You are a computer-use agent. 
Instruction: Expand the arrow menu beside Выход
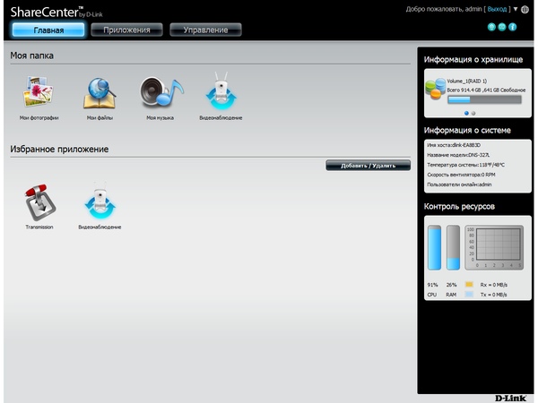tap(515, 9)
